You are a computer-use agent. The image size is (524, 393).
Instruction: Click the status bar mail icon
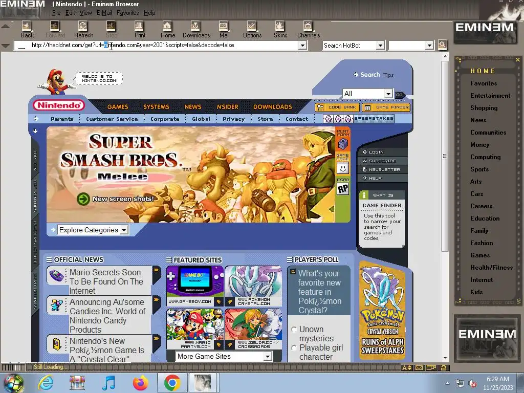(419, 368)
